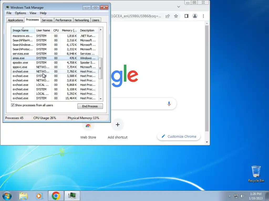Select the Processes tab
The height and width of the screenshot is (201, 269).
pyautogui.click(x=32, y=20)
